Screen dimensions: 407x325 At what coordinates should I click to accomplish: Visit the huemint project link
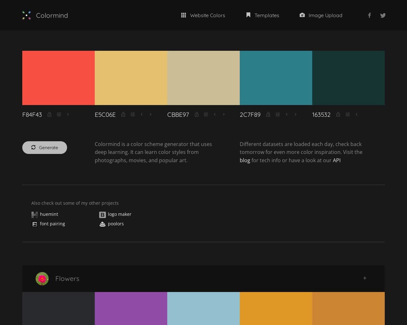pos(49,214)
